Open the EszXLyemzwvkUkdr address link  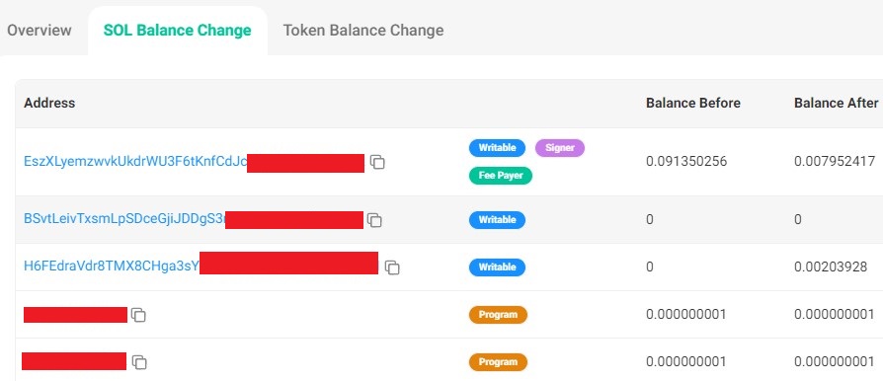[x=135, y=162]
